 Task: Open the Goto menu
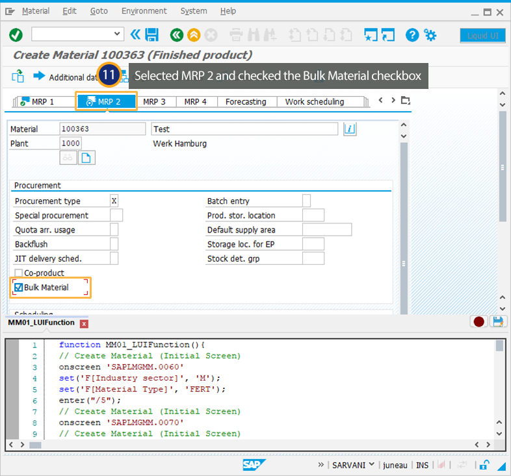tap(99, 11)
